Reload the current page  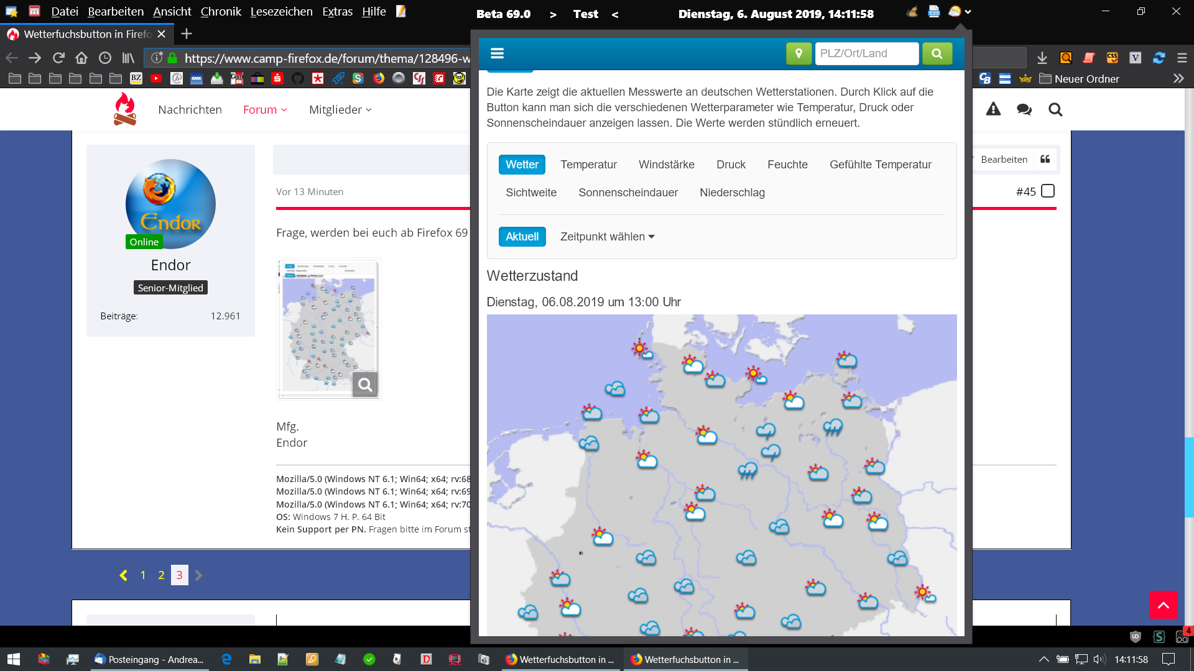58,58
